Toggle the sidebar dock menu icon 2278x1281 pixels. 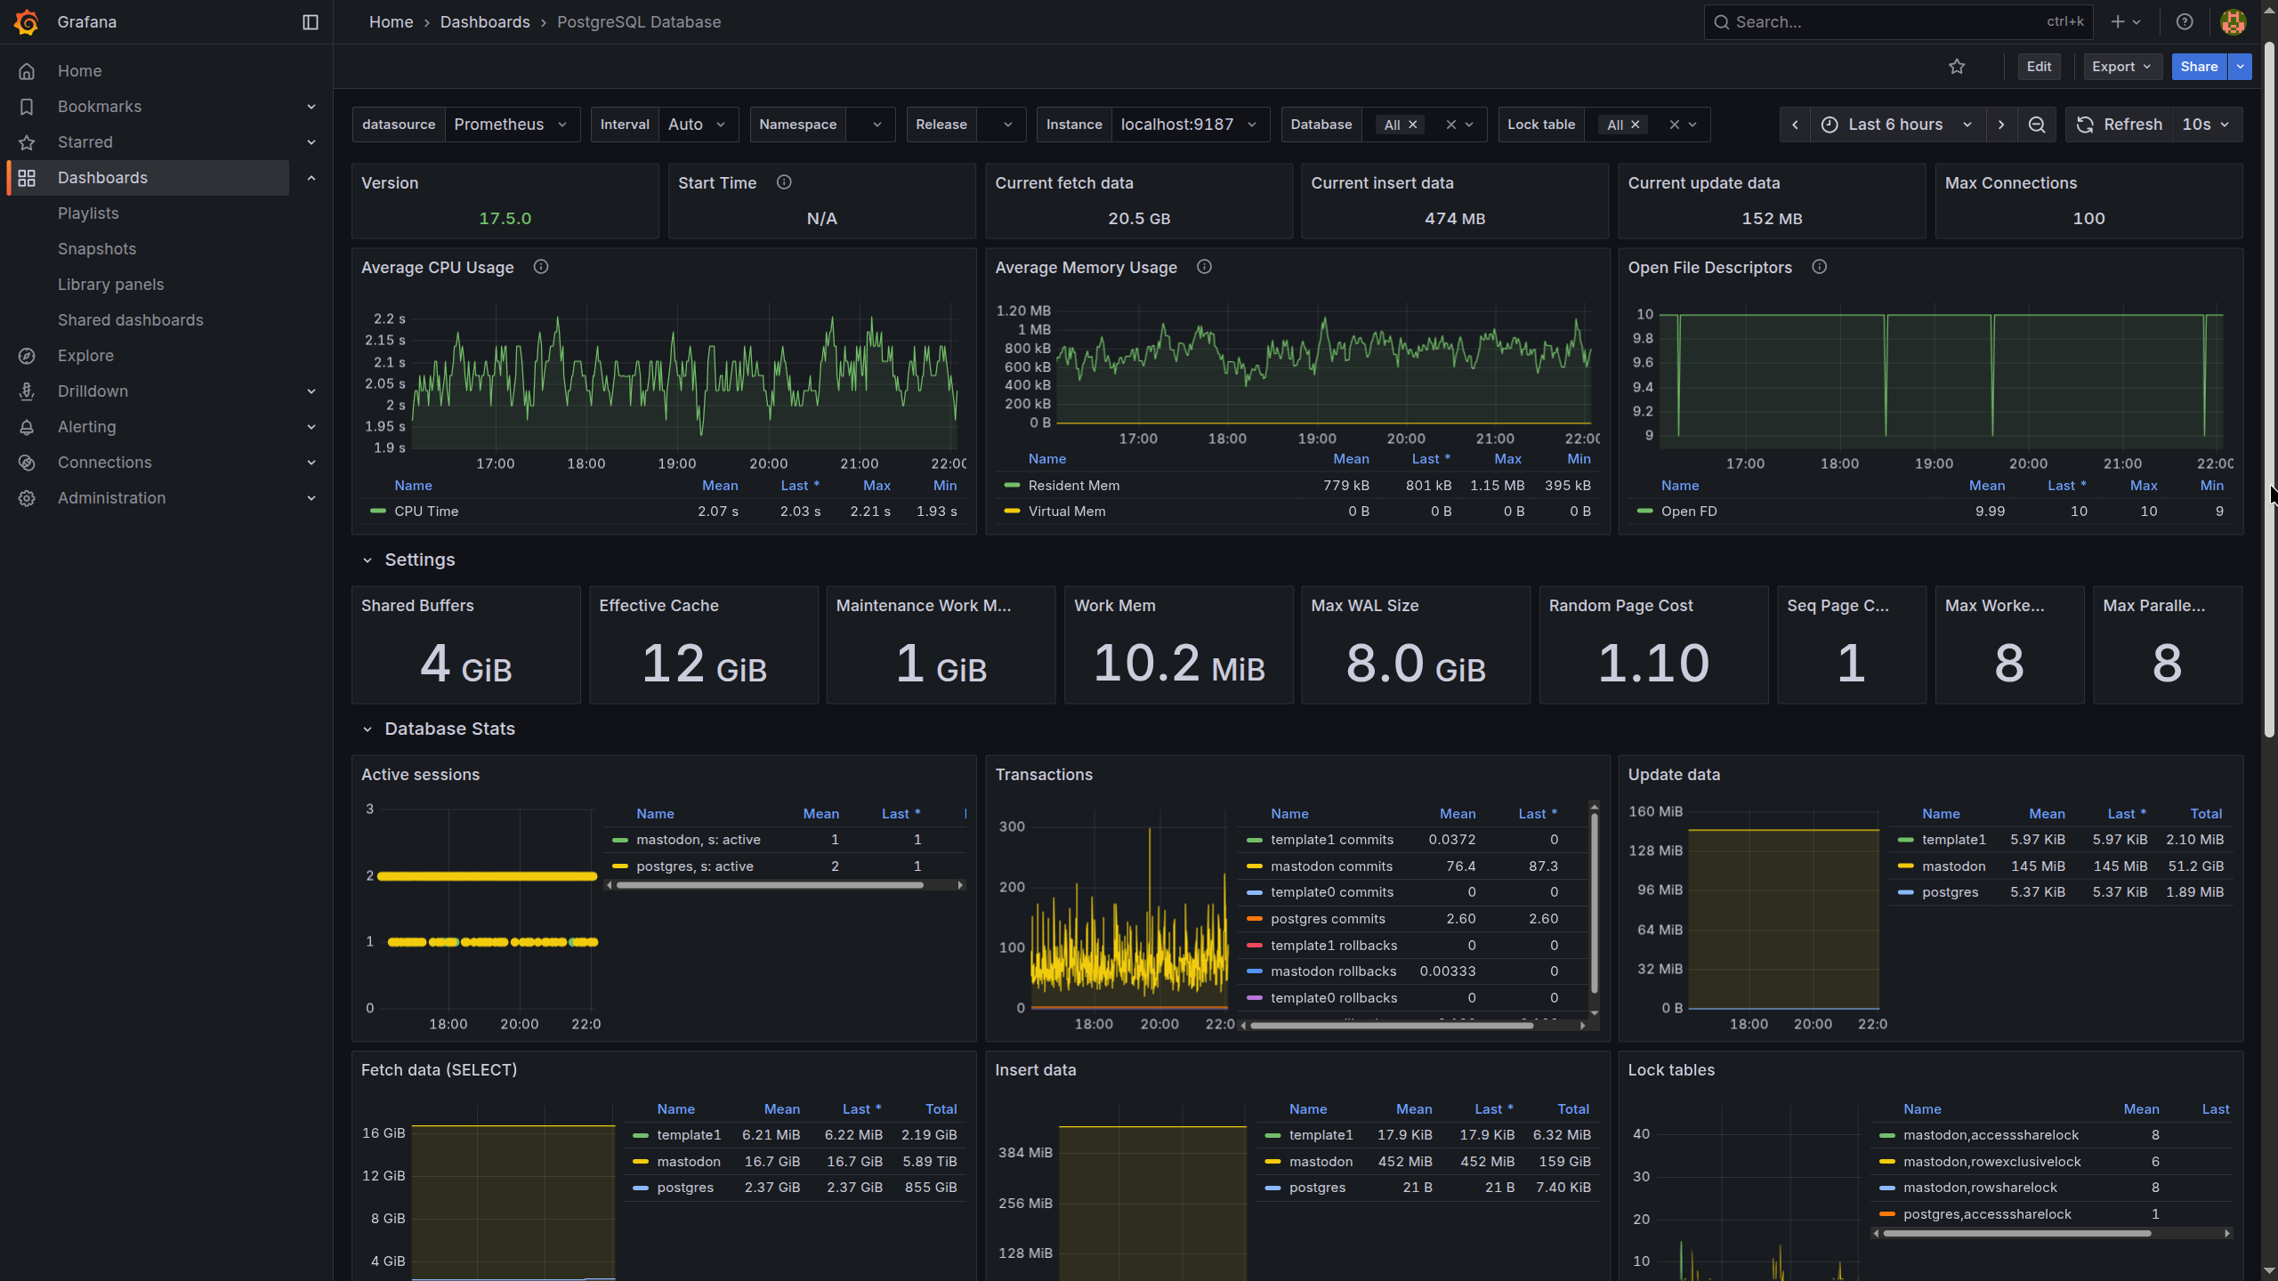311,22
